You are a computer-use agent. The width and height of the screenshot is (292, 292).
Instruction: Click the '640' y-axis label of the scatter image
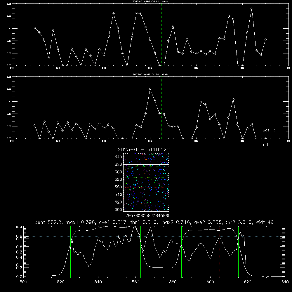(118, 157)
